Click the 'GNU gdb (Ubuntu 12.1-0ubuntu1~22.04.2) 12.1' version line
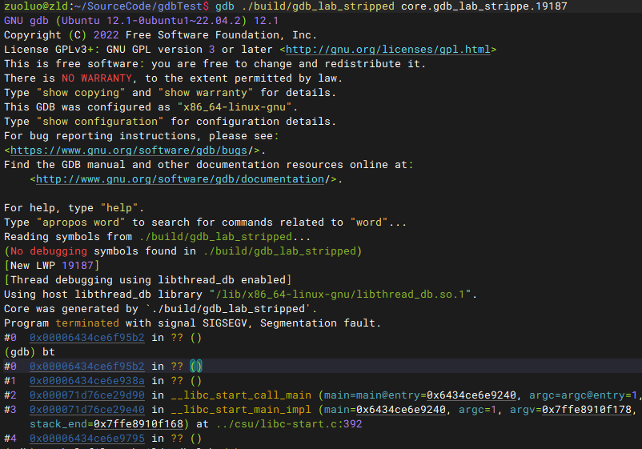Screen dimensions: 642x449 click(141, 21)
